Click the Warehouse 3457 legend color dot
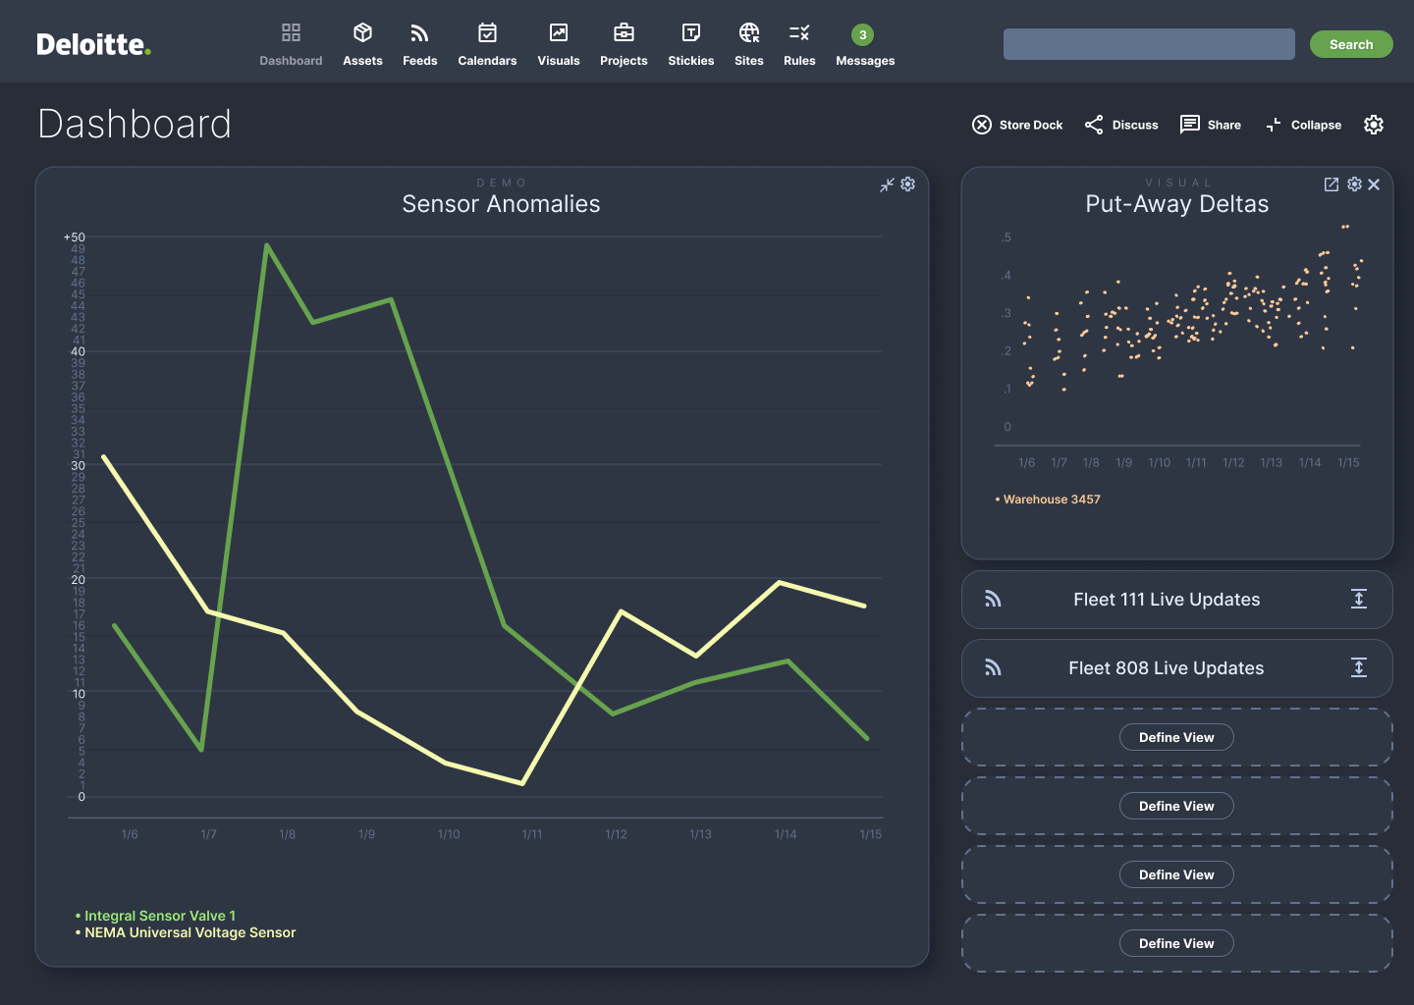 tap(996, 499)
